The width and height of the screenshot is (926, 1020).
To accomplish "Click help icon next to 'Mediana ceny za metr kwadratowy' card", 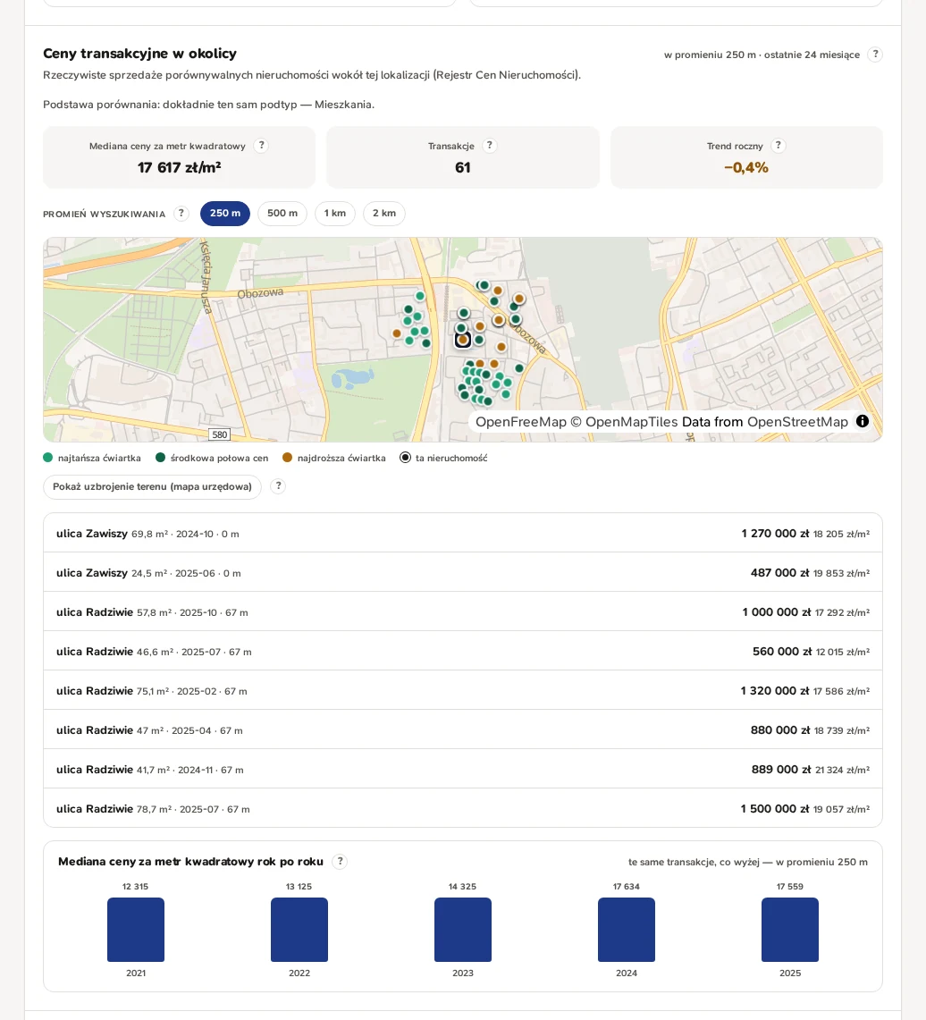I will pos(261,146).
